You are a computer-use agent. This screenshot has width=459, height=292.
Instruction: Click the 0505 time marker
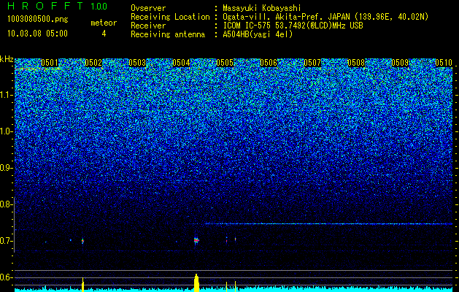(x=225, y=63)
